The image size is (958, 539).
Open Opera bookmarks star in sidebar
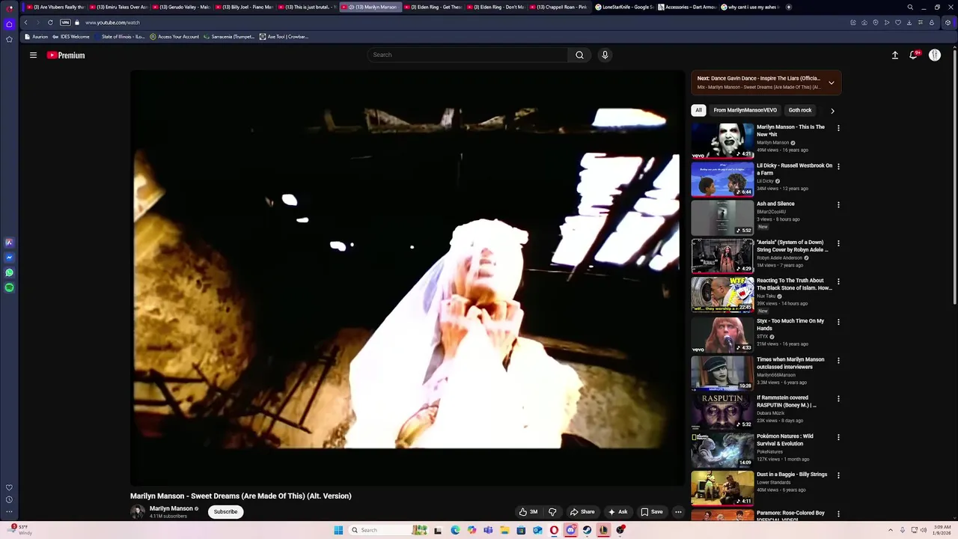(9, 39)
